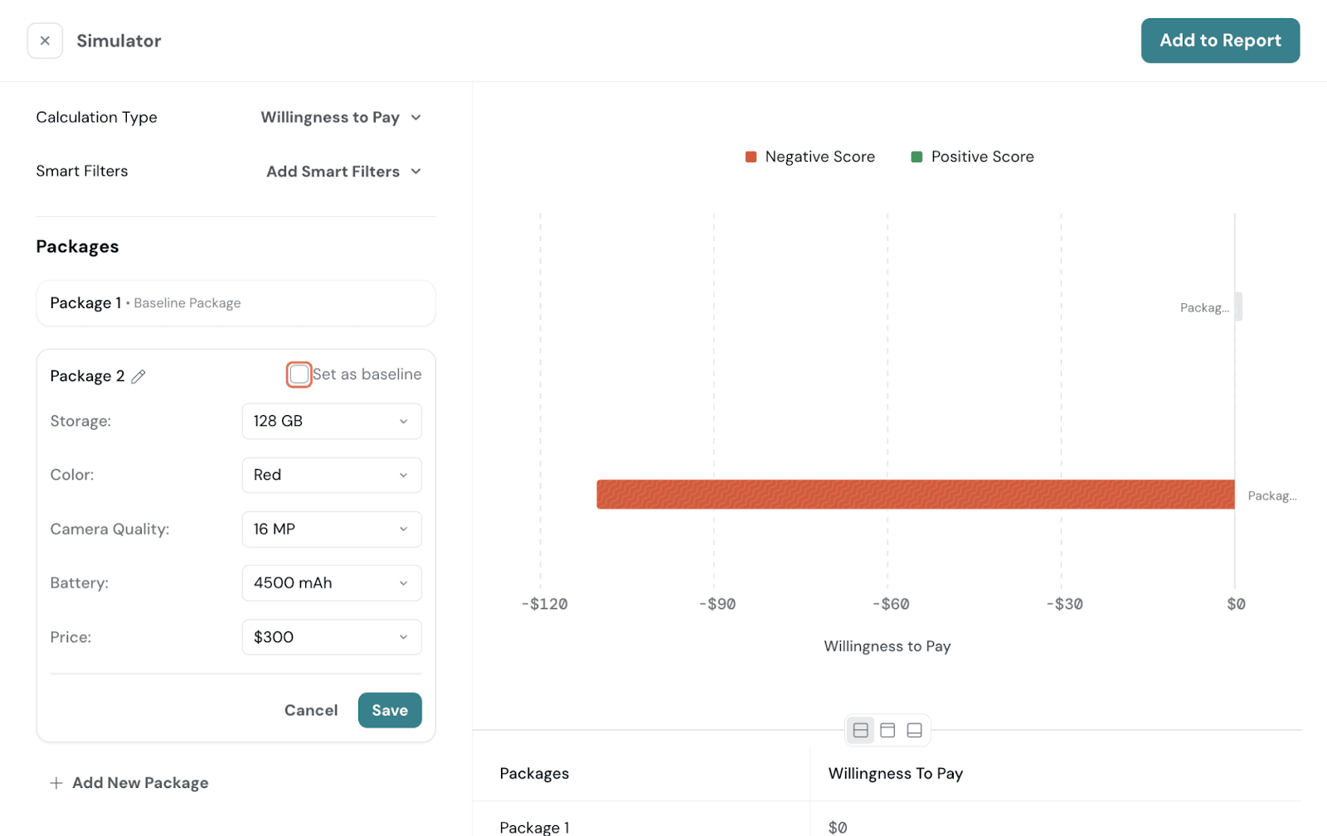Expand the Add Smart Filters dropdown
Image resolution: width=1327 pixels, height=836 pixels.
coord(343,172)
